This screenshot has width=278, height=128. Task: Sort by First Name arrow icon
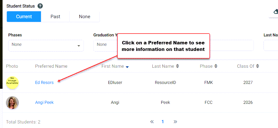[127, 67]
